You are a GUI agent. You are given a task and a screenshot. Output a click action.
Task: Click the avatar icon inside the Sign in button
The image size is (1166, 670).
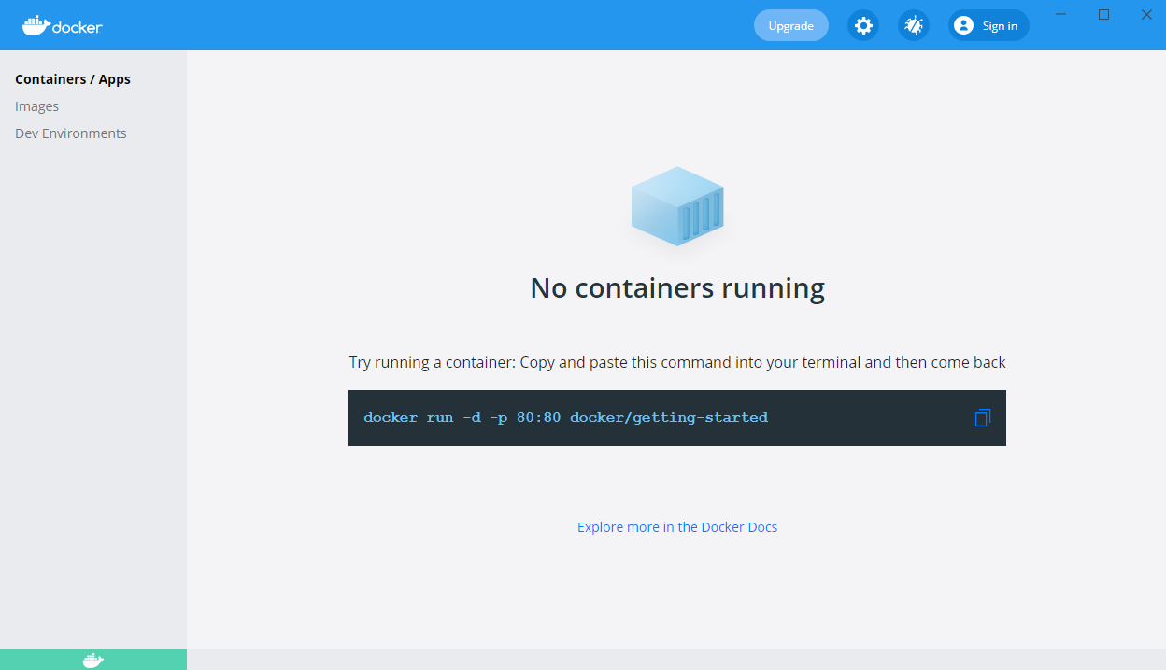(x=962, y=25)
